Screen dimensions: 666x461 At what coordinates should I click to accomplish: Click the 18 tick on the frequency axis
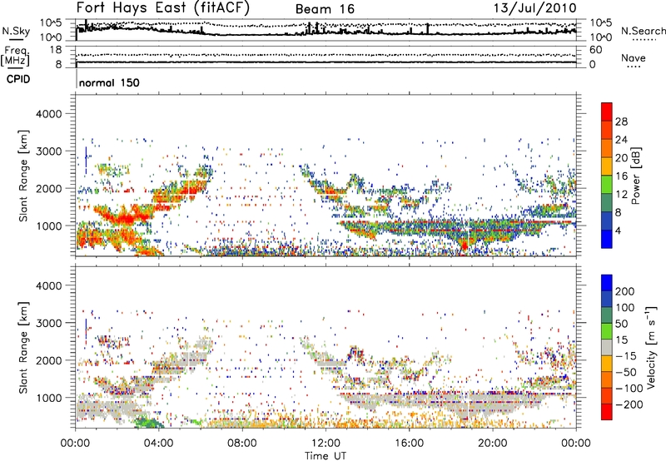pyautogui.click(x=56, y=50)
